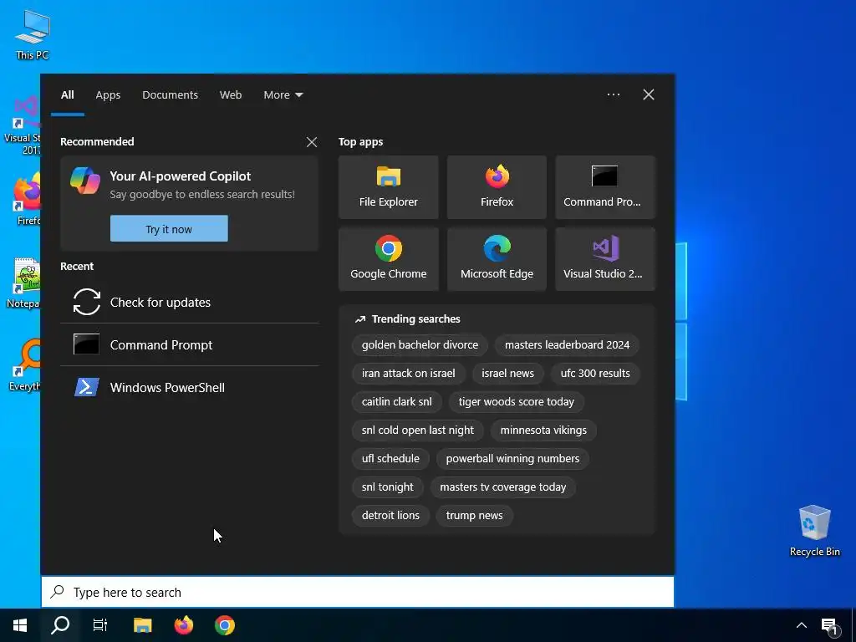Screen dimensions: 856x642
Task: Search caitlin clark snl trend
Action: coord(396,401)
